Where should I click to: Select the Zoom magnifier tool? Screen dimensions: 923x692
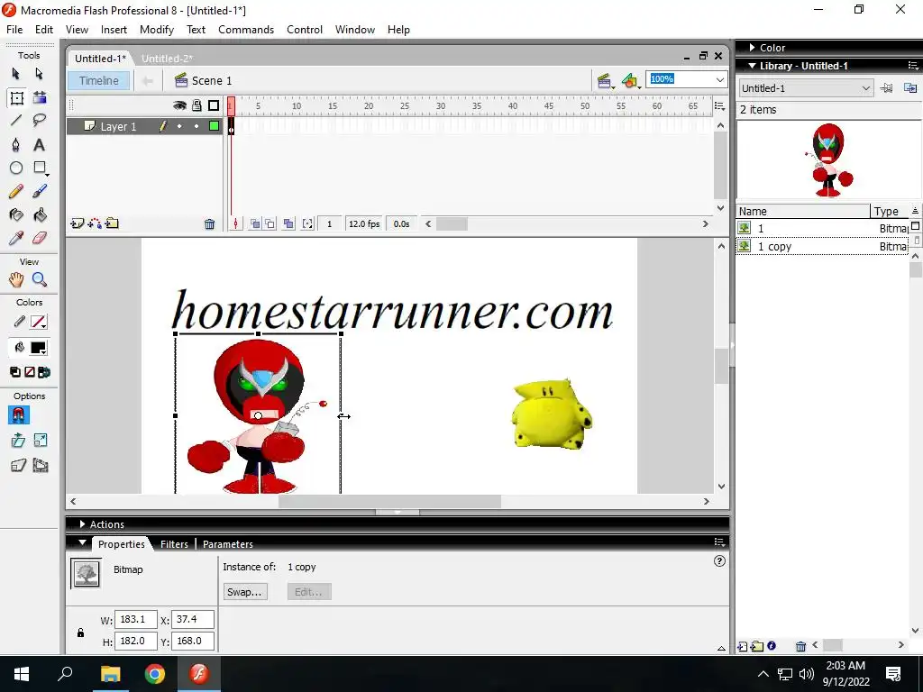tap(40, 279)
